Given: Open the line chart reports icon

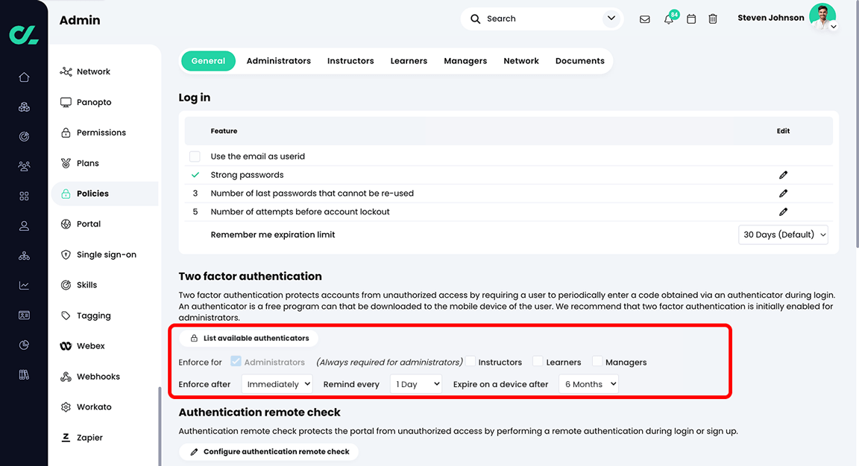Looking at the screenshot, I should (24, 286).
